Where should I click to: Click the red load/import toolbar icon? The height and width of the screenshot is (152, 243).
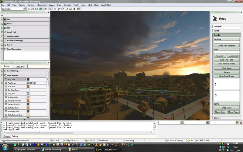point(45,9)
